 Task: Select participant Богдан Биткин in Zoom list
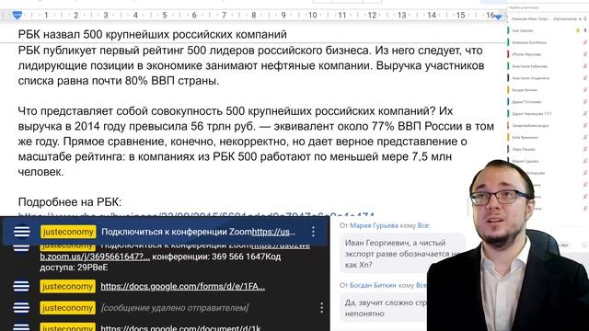pos(525,90)
